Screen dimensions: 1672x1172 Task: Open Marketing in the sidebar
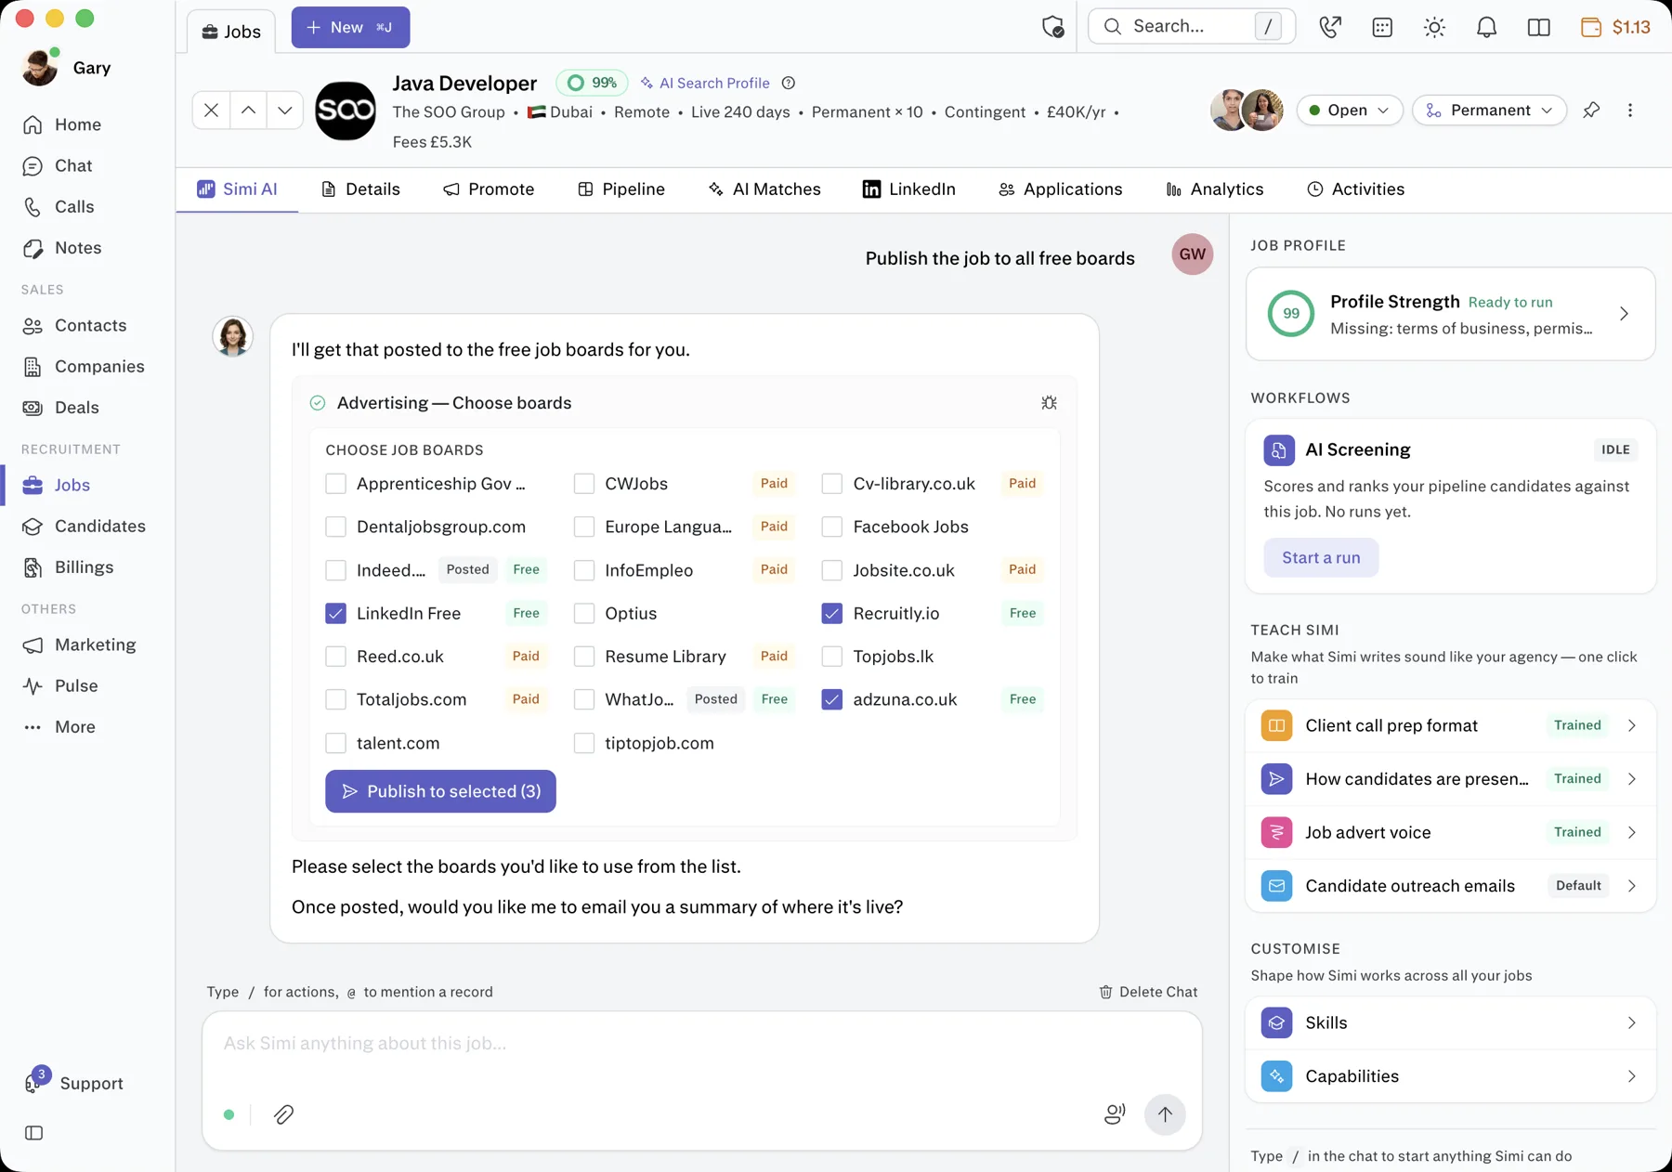(80, 645)
